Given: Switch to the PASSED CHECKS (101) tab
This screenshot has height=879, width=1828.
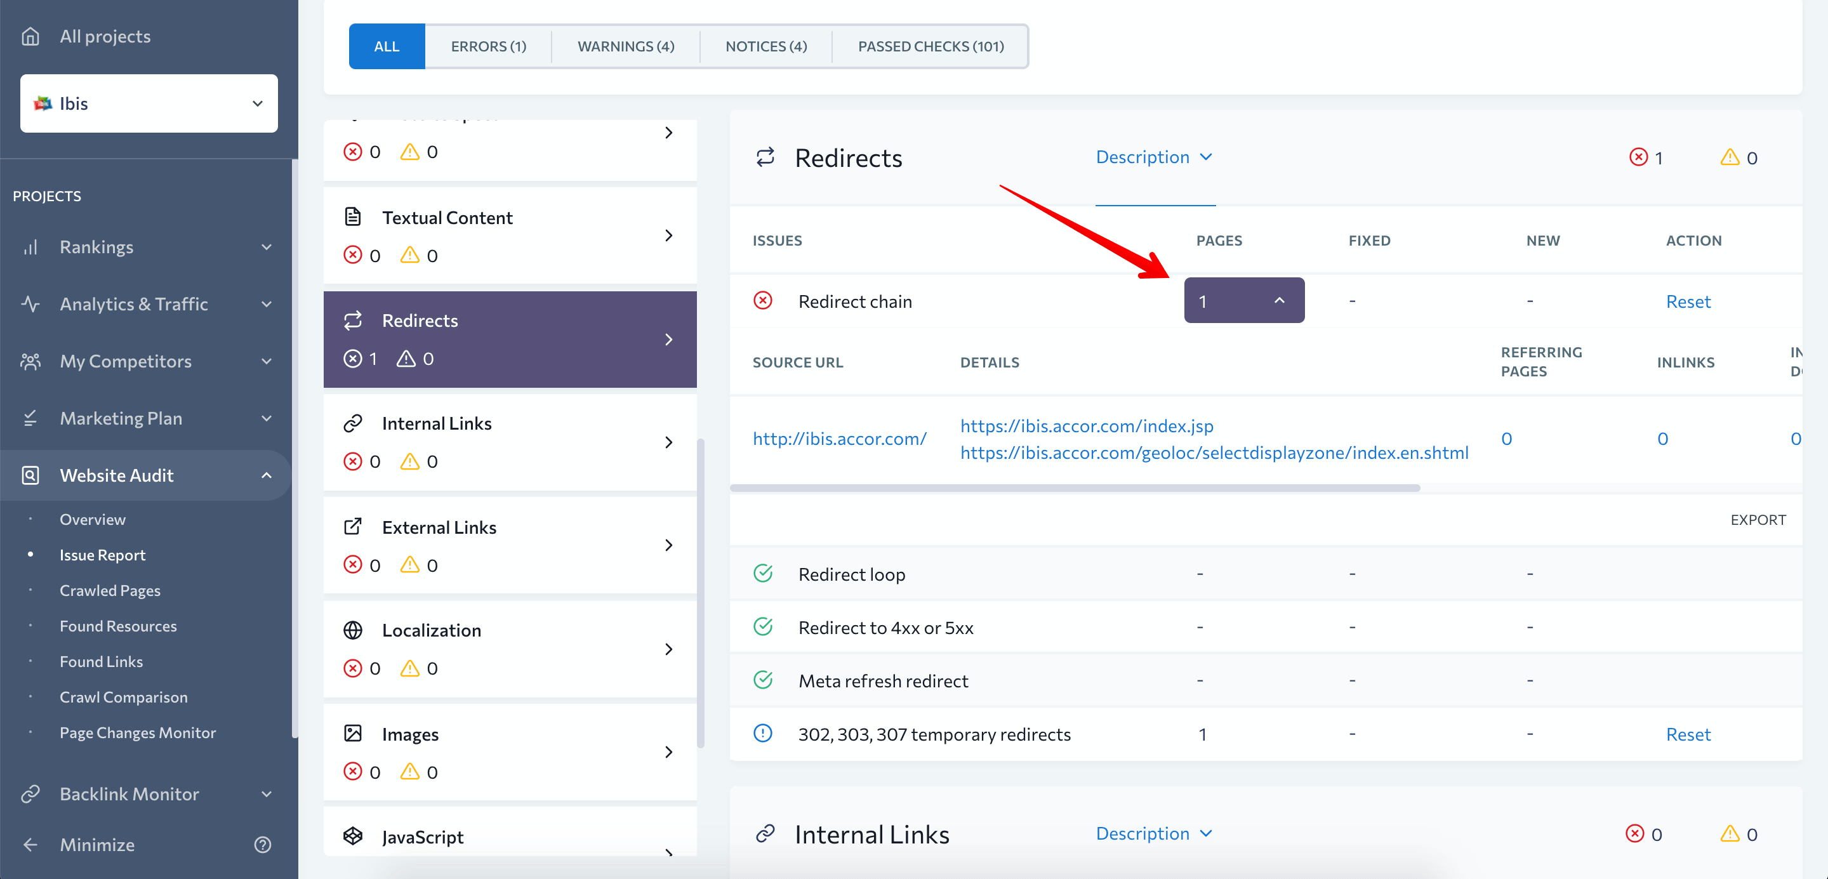Looking at the screenshot, I should click(x=931, y=46).
